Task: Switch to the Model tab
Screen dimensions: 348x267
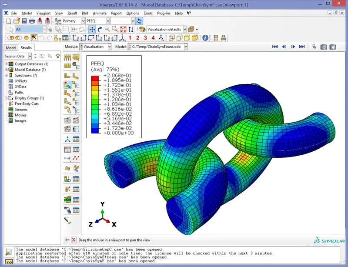Action: tap(10, 47)
